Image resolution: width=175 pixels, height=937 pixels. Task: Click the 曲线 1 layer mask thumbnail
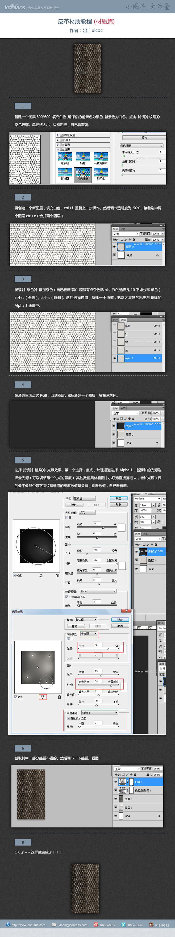coord(131,782)
